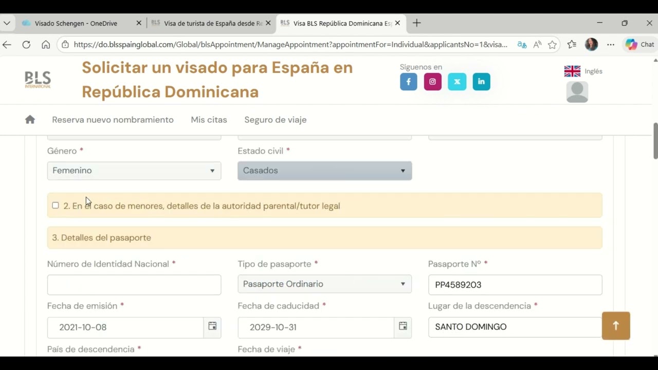Open Tipo de pasaporte dropdown
The height and width of the screenshot is (370, 658).
click(324, 284)
